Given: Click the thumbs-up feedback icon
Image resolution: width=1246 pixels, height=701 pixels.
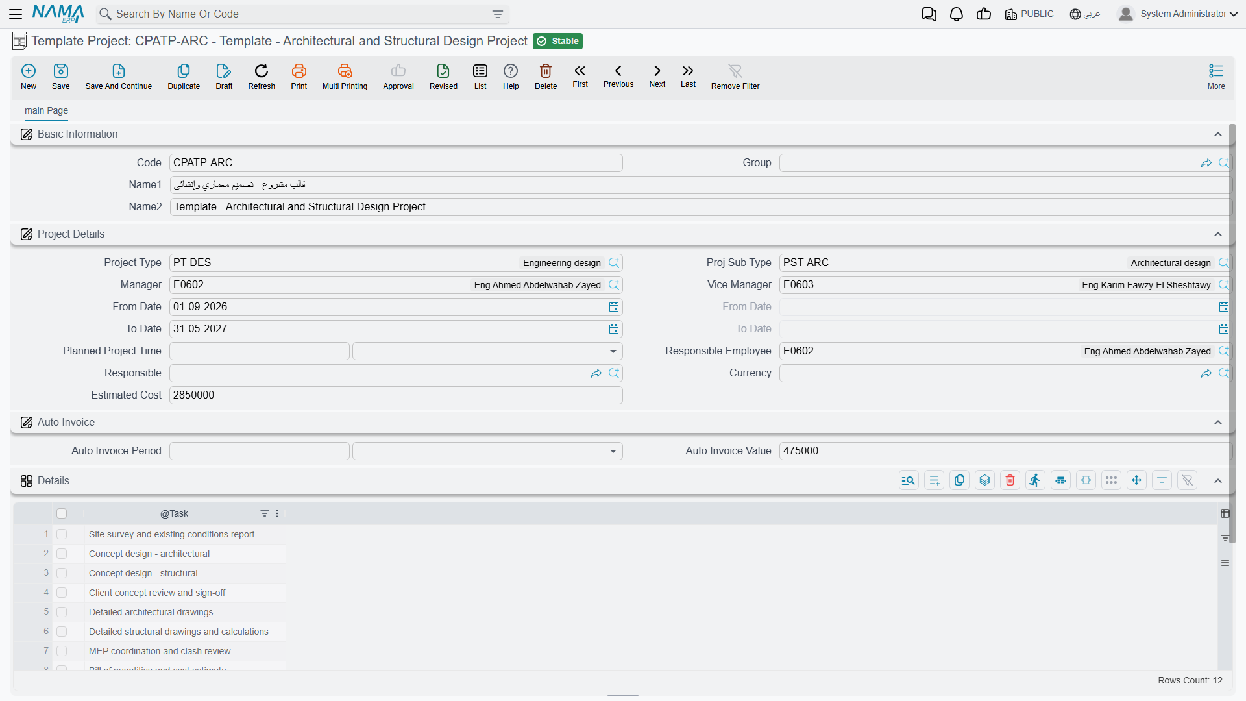Looking at the screenshot, I should coord(984,14).
